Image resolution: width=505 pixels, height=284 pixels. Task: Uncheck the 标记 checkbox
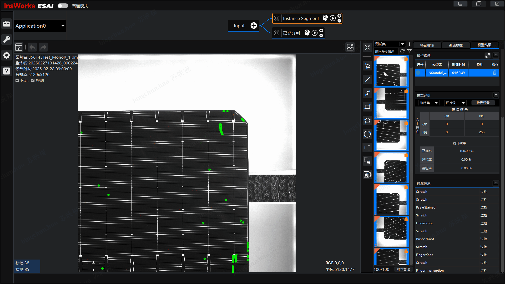coord(17,80)
